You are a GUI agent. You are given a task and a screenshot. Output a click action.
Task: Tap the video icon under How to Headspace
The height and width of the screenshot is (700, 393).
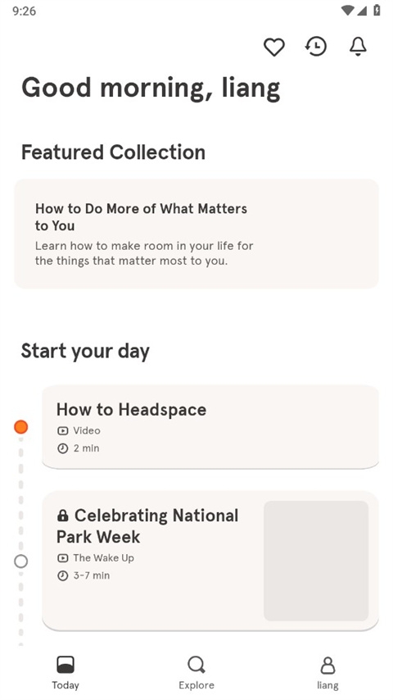pos(63,431)
